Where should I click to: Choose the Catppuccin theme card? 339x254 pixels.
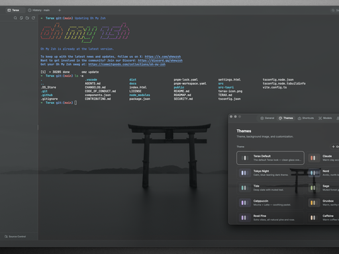click(270, 203)
